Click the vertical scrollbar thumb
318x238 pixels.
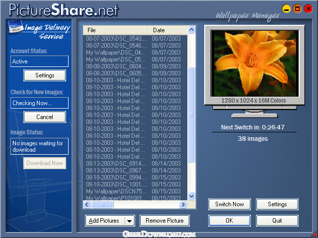[191, 115]
